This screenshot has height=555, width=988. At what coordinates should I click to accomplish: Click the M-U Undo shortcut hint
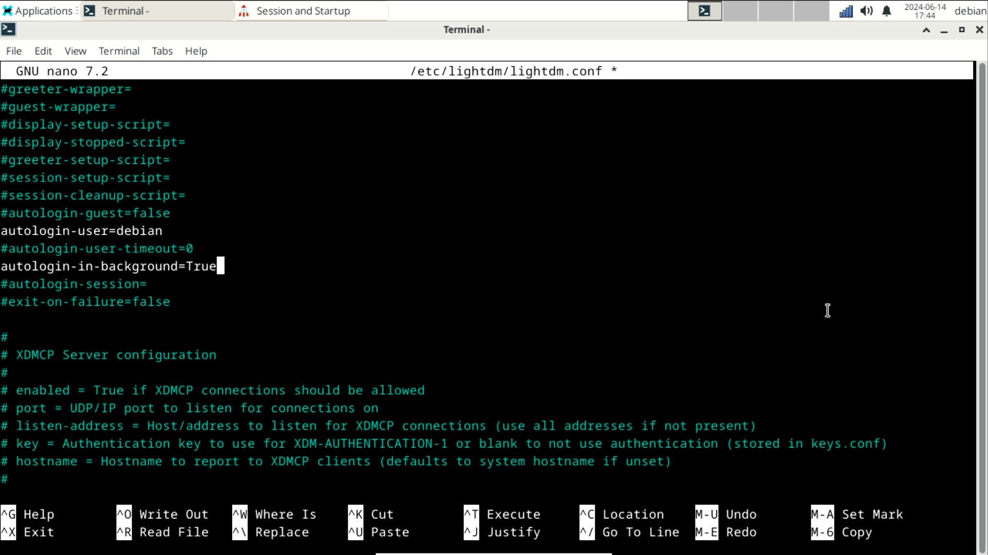point(726,514)
